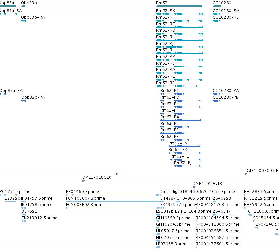This screenshot has height=249, width=279.
Task: Open clone DME1-018C10
Action: coord(181,181)
